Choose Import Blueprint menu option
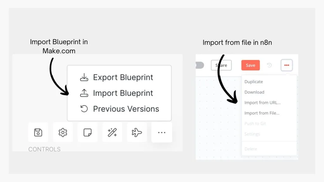Viewport: 324px width, 182px height. click(x=123, y=93)
